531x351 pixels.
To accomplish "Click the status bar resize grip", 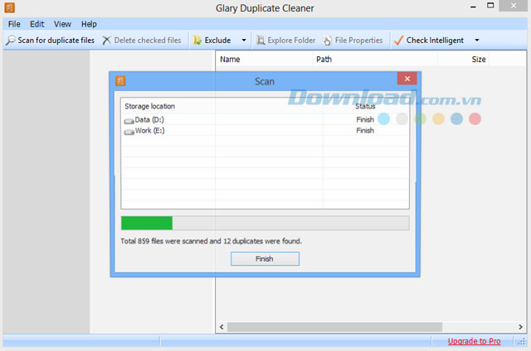I will 522,342.
